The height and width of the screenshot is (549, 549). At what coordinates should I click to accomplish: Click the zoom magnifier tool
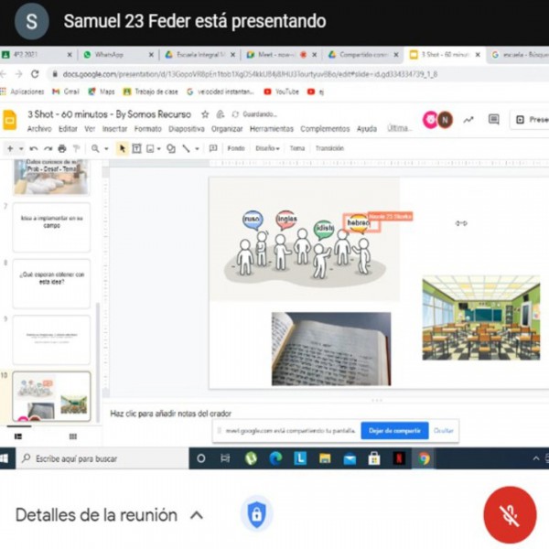coord(95,148)
